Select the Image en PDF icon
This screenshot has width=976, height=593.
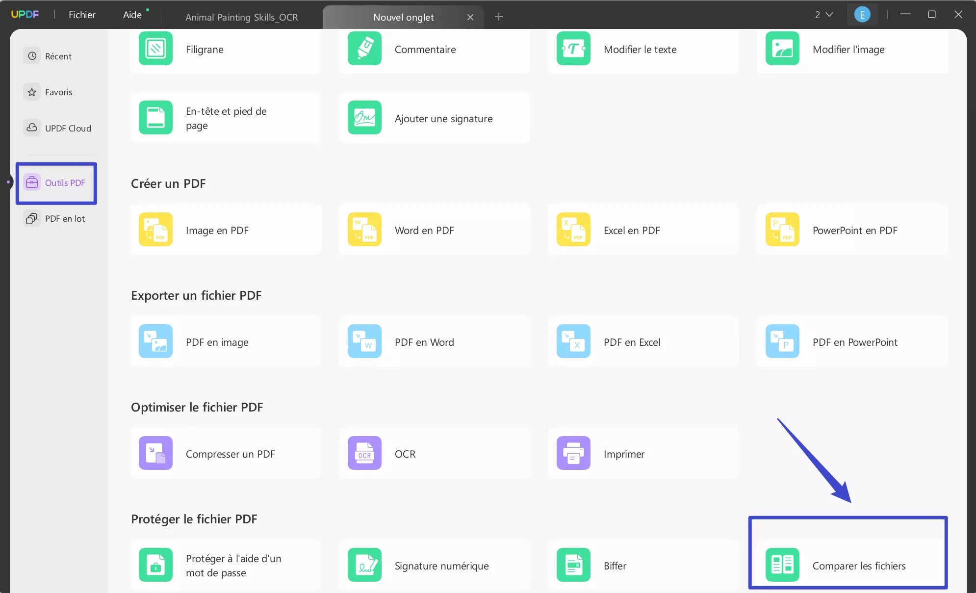(x=155, y=229)
